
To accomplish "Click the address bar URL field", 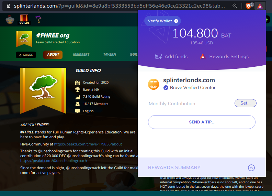I will point(120,6).
